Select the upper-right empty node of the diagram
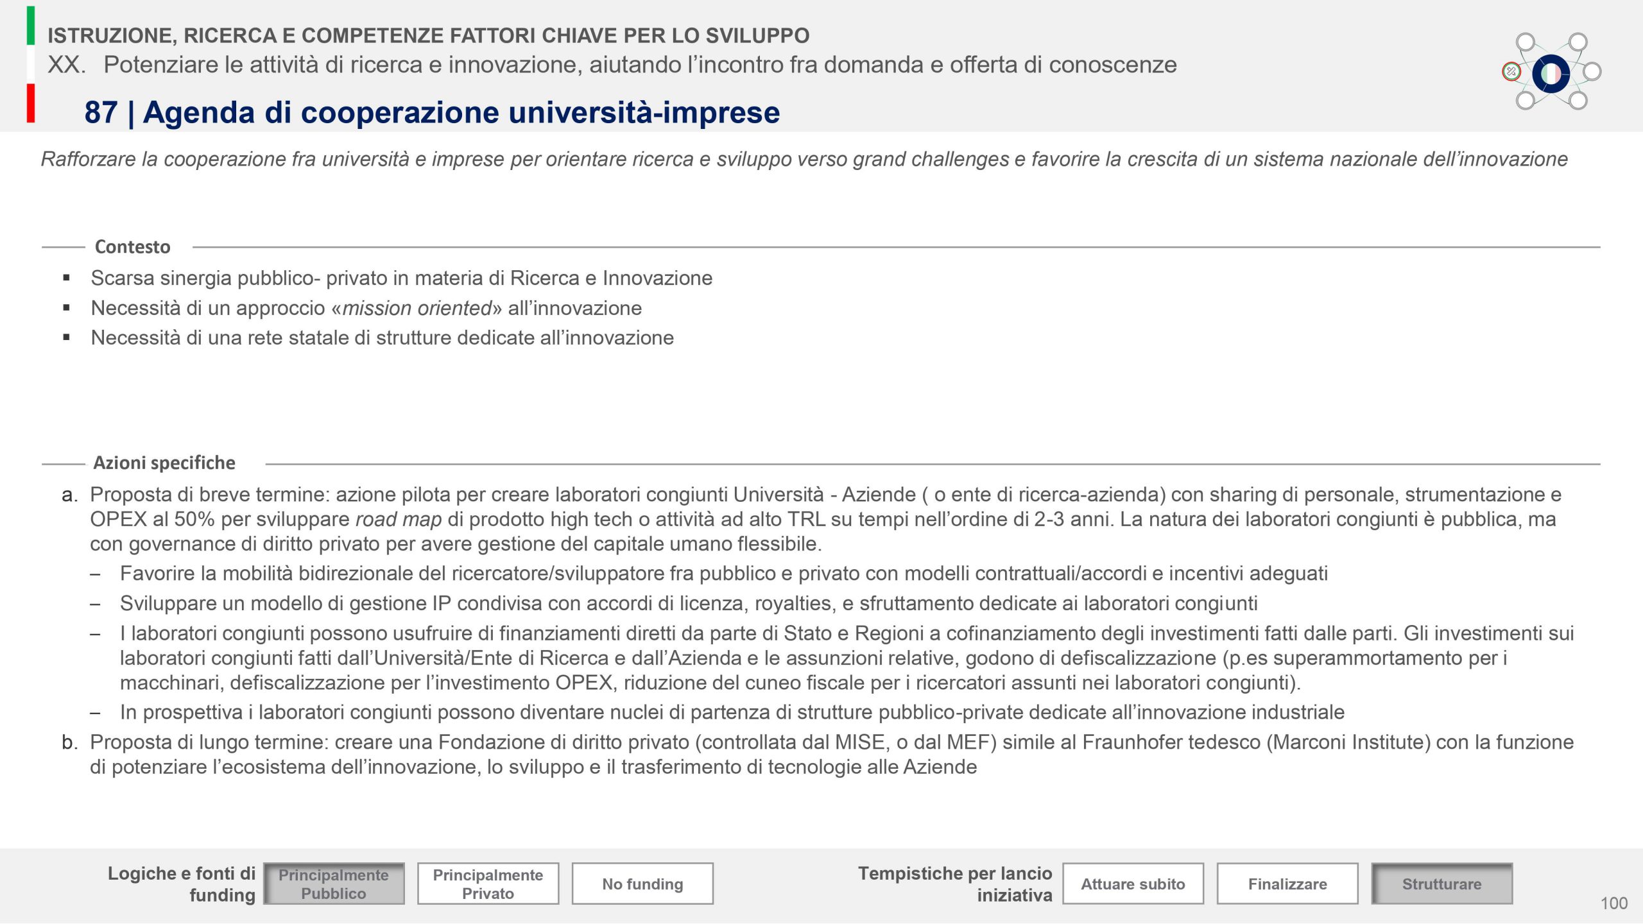The height and width of the screenshot is (924, 1643). (1578, 42)
